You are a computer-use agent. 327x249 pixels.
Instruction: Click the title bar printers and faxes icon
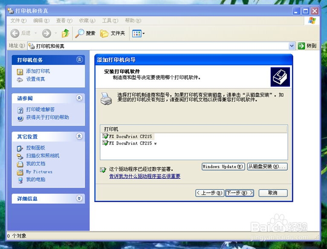pyautogui.click(x=11, y=11)
